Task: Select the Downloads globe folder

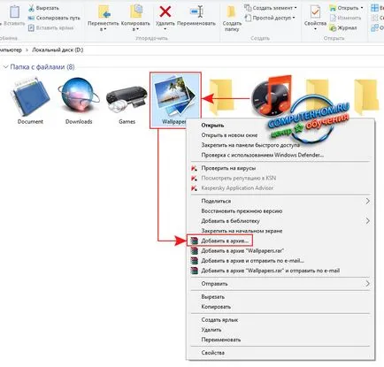Action: coord(79,96)
